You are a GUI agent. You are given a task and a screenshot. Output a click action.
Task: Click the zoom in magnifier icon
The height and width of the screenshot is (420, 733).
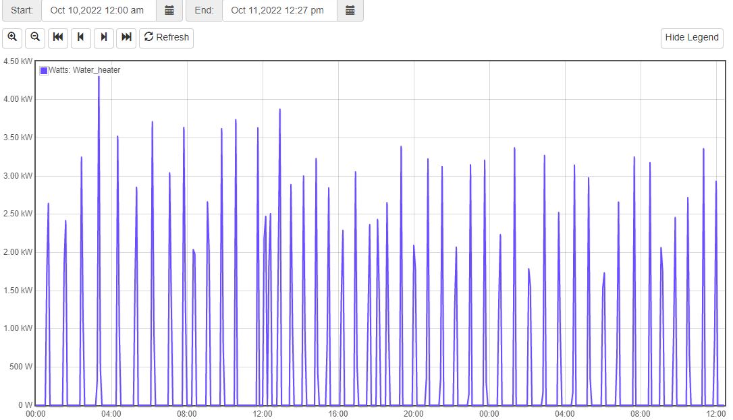pyautogui.click(x=12, y=38)
